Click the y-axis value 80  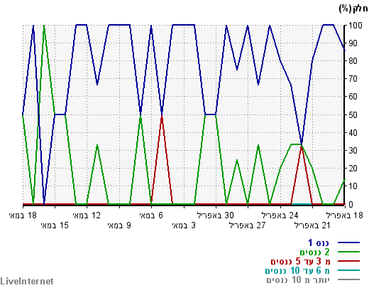[x=353, y=61]
